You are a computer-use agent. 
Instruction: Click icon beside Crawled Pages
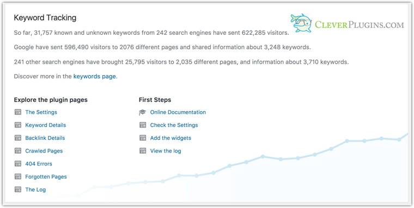coord(17,151)
